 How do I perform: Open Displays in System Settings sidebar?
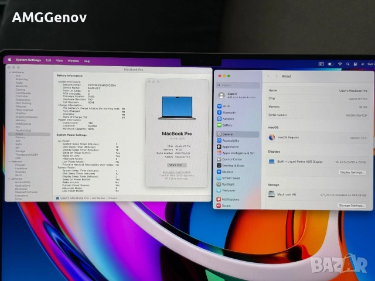(x=237, y=172)
